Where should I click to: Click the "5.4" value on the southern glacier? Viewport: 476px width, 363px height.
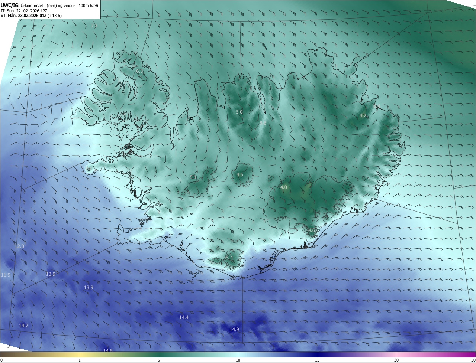pos(229,258)
